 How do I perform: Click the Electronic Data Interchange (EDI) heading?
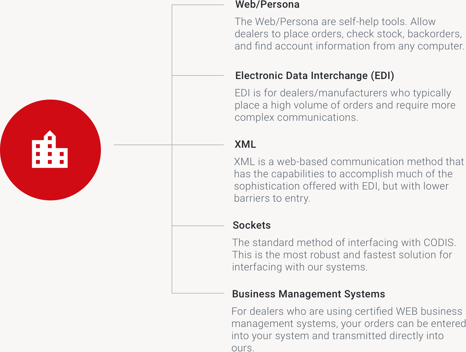(x=314, y=75)
